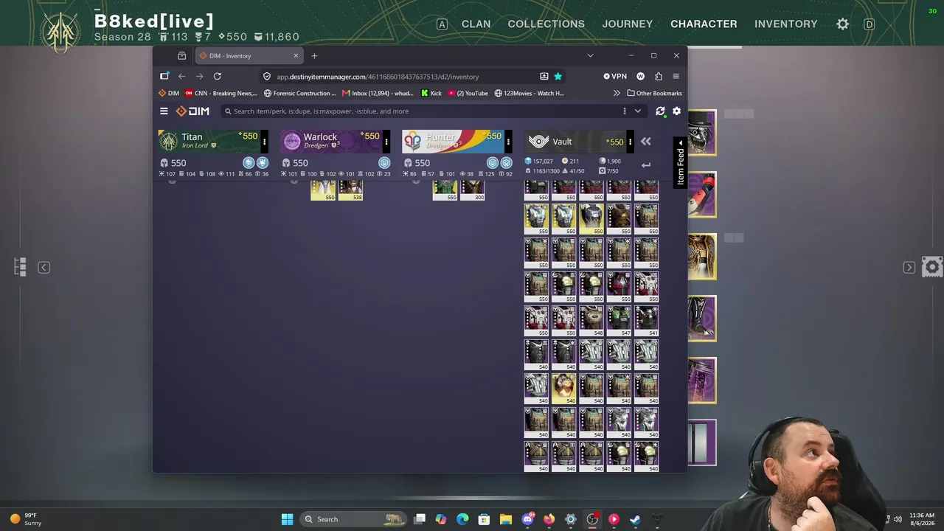Select the Hunter character header
The image size is (944, 531).
click(x=453, y=142)
